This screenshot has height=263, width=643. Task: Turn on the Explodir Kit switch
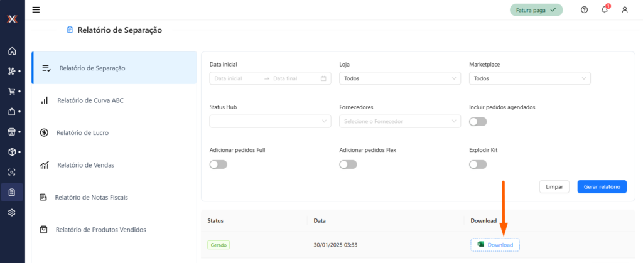pos(478,164)
